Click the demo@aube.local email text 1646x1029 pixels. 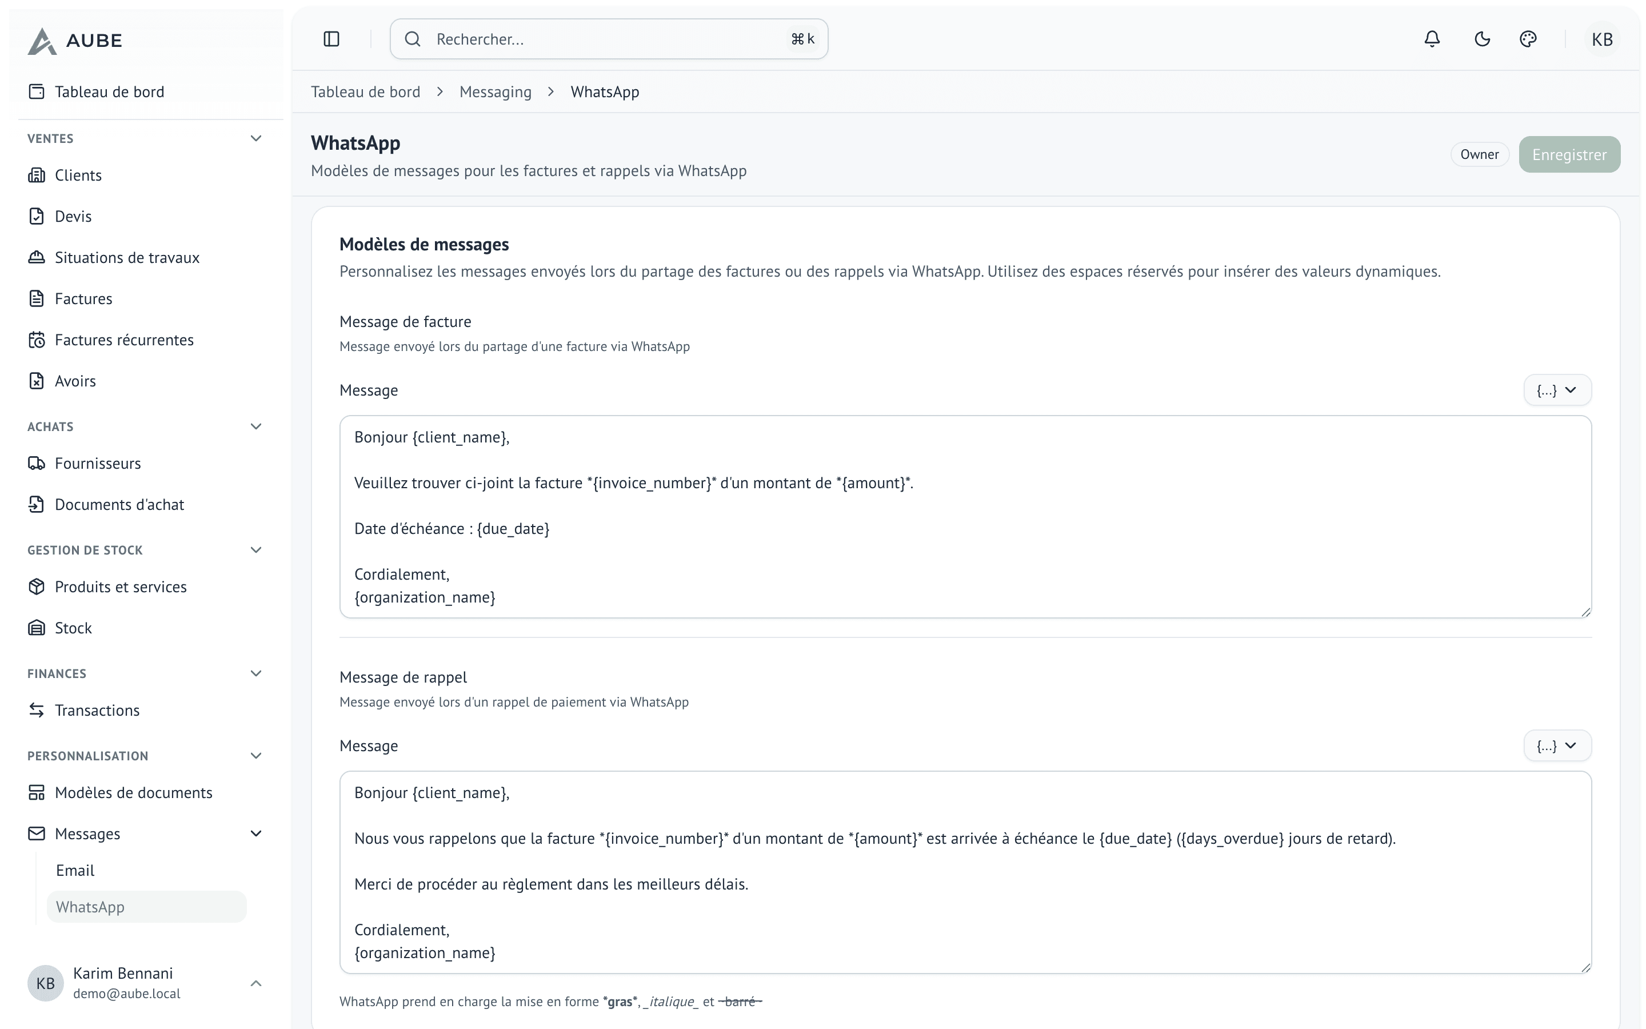coord(126,994)
